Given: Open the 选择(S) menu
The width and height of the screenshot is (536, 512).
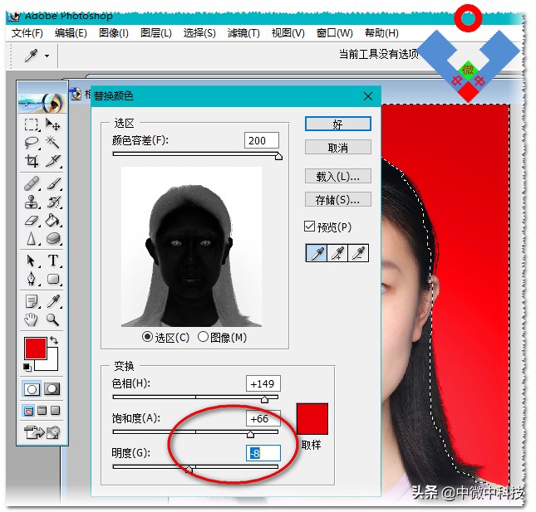Looking at the screenshot, I should click(x=199, y=33).
